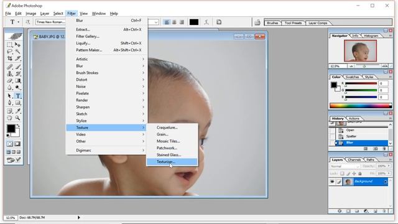Select the Eyedropper tool
398x224 pixels.
pos(17,111)
